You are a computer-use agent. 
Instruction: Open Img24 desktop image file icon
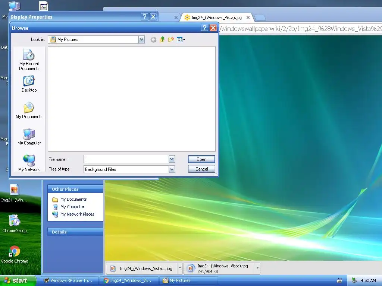coord(15,193)
